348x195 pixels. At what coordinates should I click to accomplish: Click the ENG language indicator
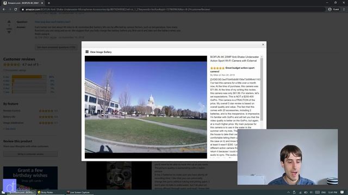(x=324, y=192)
